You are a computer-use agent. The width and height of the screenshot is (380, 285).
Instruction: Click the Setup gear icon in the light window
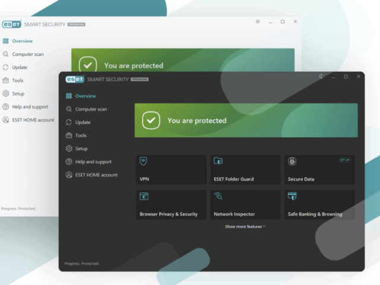click(5, 94)
